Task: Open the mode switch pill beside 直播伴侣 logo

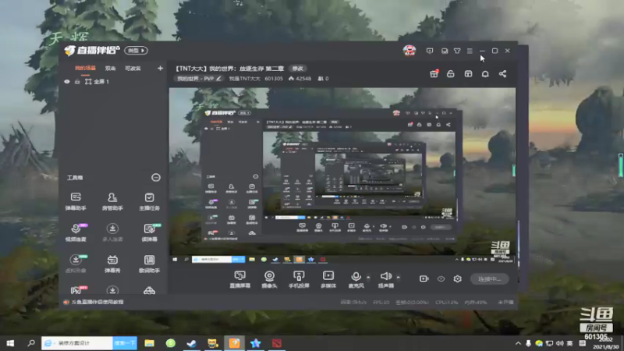Action: [x=136, y=51]
